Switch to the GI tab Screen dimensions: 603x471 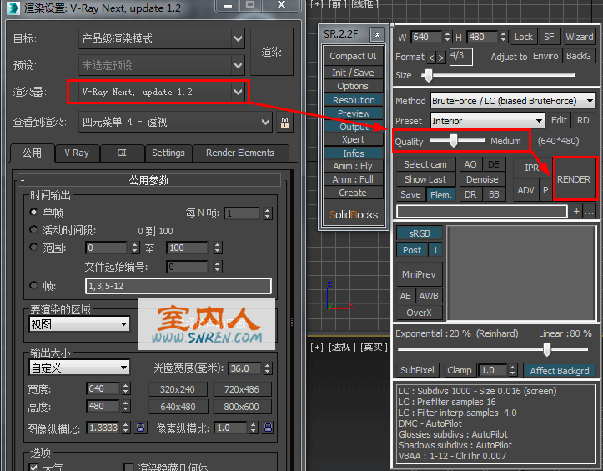[122, 153]
